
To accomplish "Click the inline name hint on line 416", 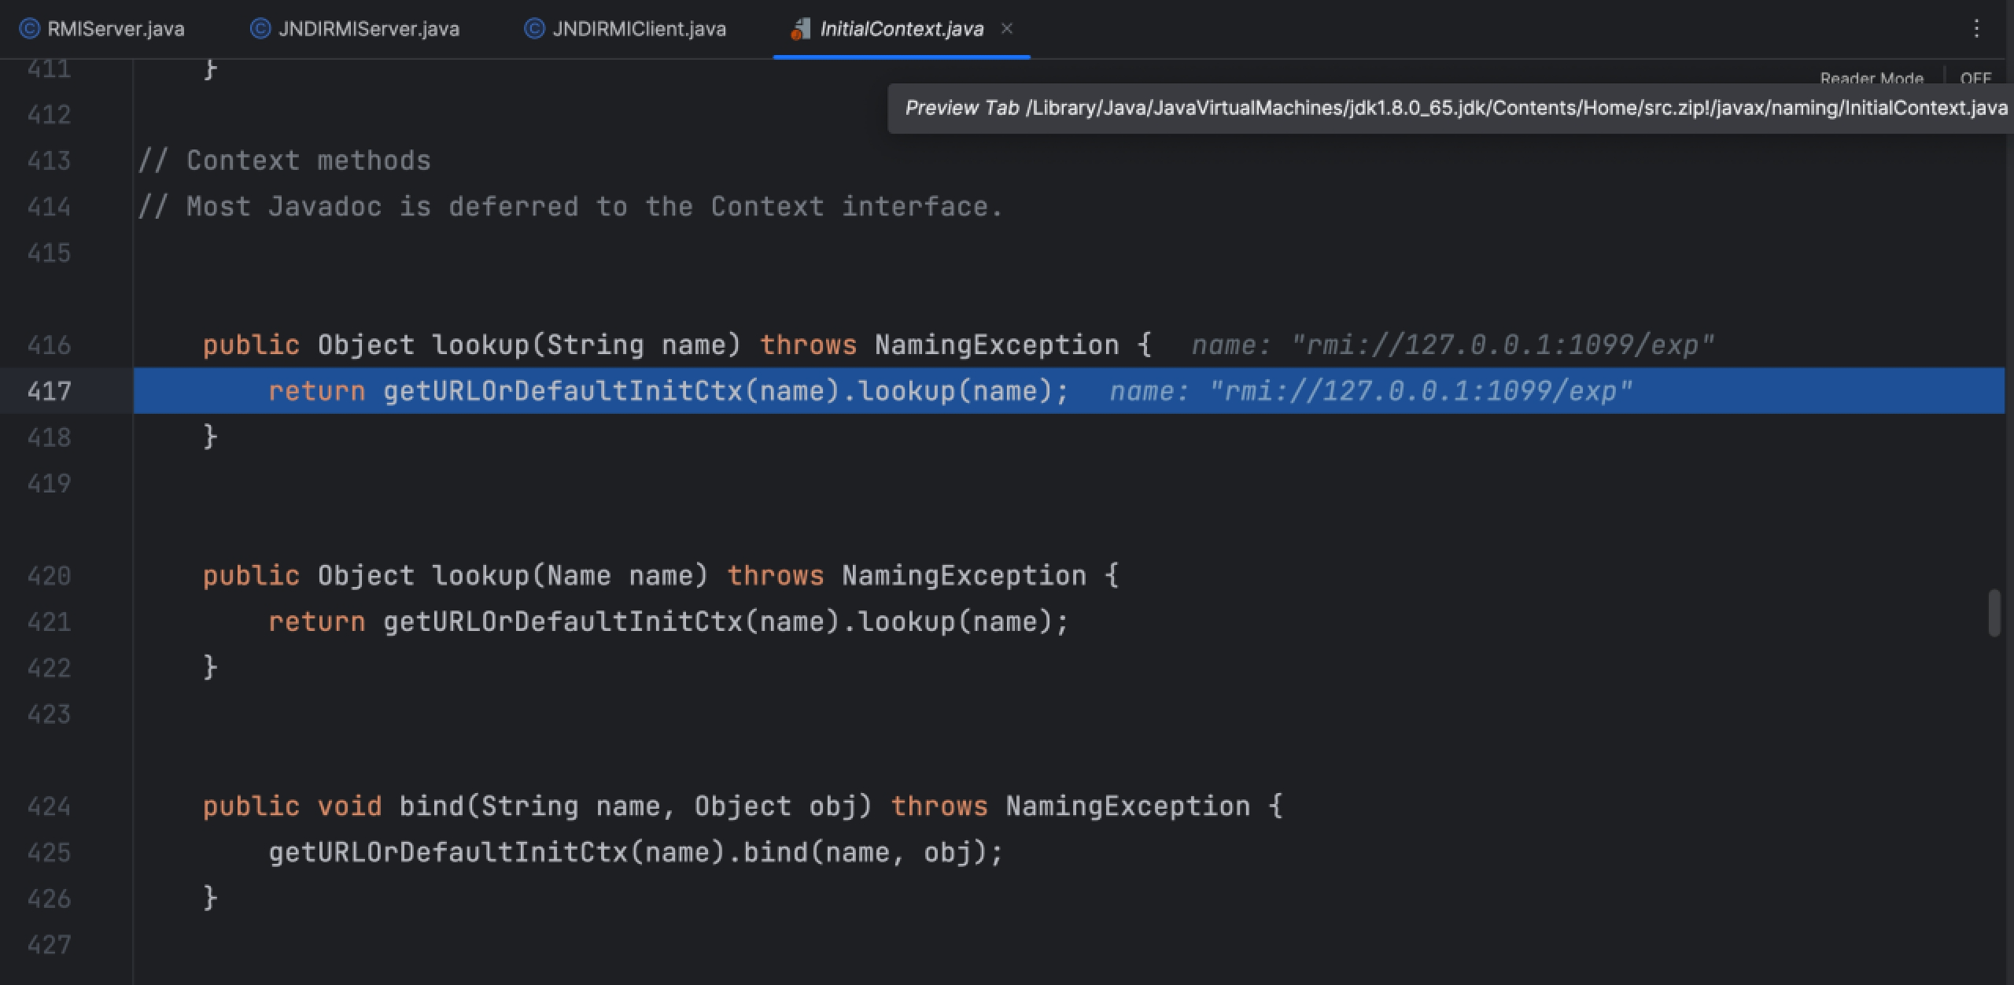I will 1452,345.
